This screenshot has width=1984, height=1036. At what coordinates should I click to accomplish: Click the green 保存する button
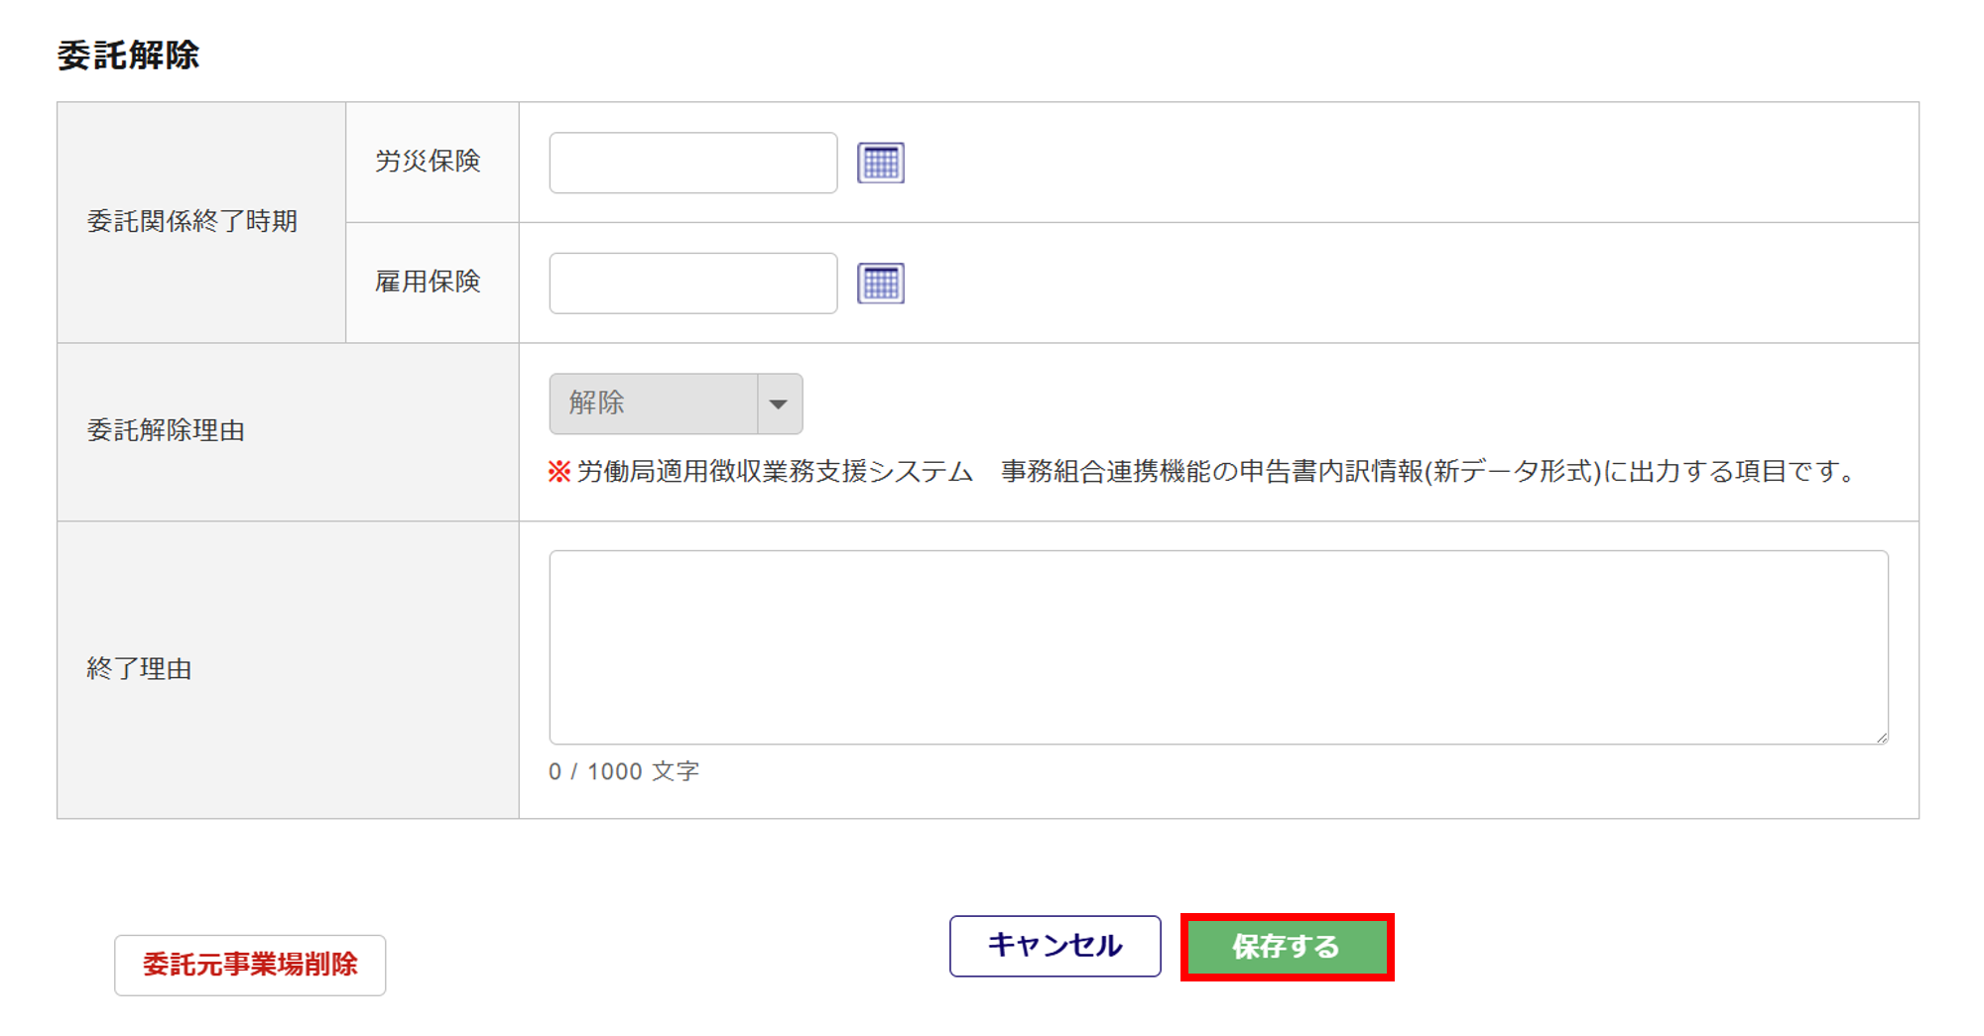[1287, 947]
